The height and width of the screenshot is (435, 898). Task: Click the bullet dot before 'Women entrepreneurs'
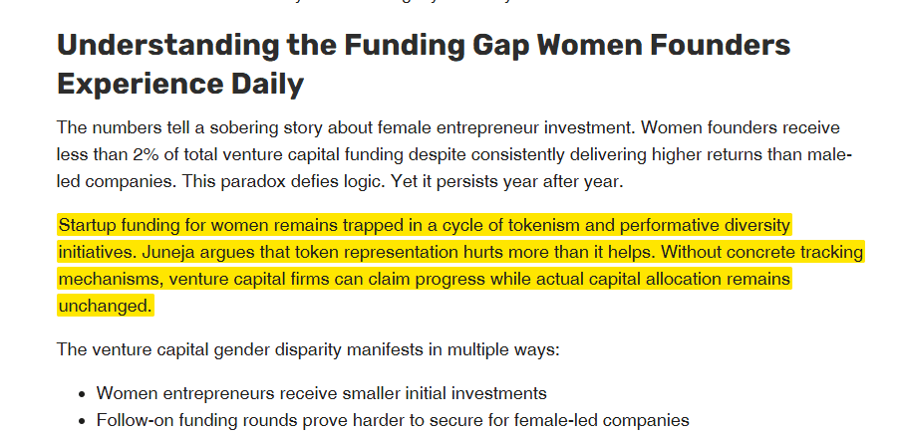click(82, 394)
